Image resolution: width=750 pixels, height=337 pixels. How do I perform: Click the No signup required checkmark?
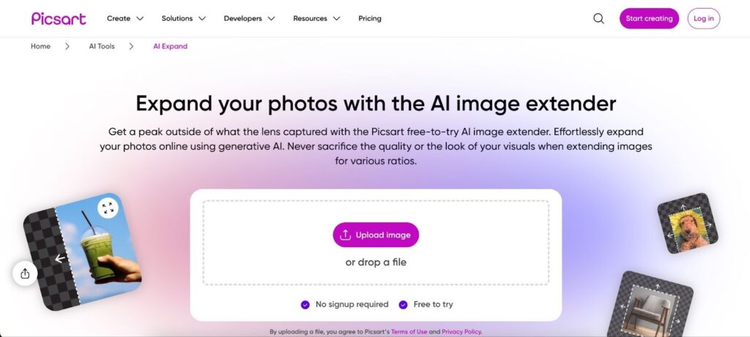click(x=305, y=304)
